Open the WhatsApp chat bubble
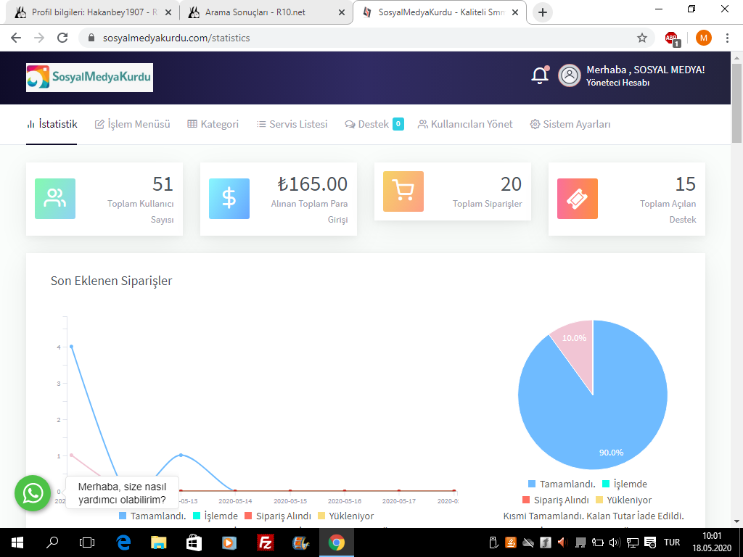 click(x=33, y=493)
